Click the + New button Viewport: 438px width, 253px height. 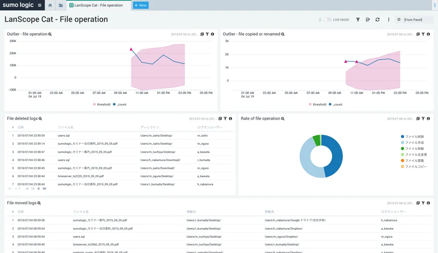click(141, 5)
